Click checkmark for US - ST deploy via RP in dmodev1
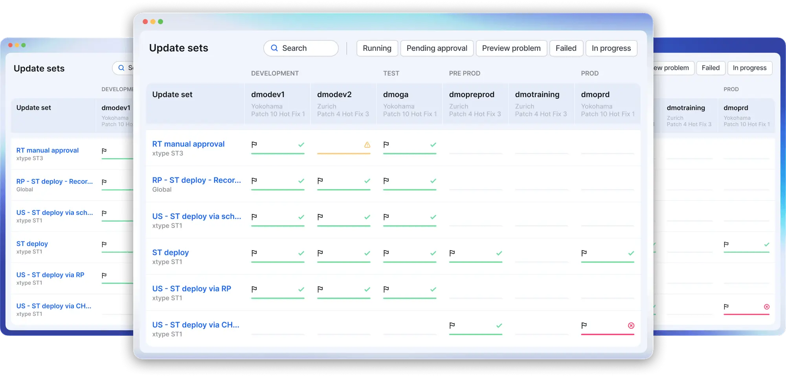786x377 pixels. (x=301, y=289)
